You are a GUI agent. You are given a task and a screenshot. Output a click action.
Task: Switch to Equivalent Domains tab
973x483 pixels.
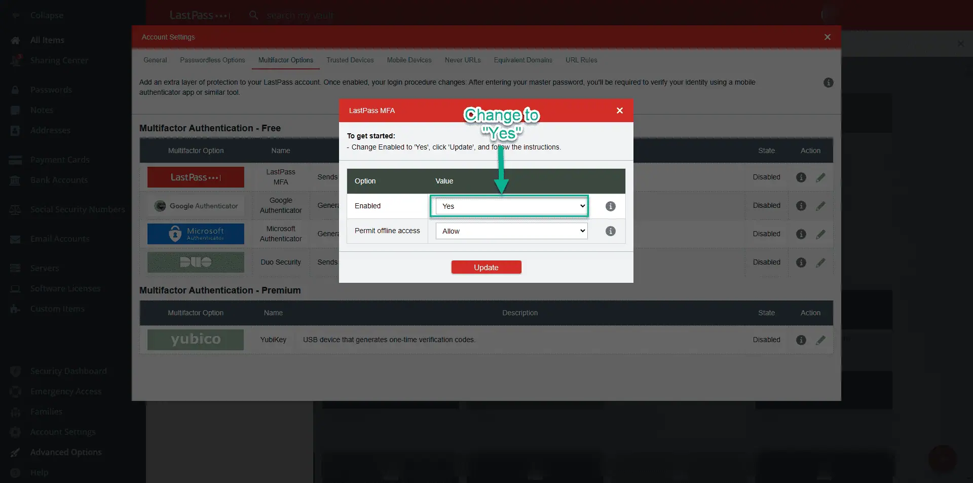pos(523,60)
